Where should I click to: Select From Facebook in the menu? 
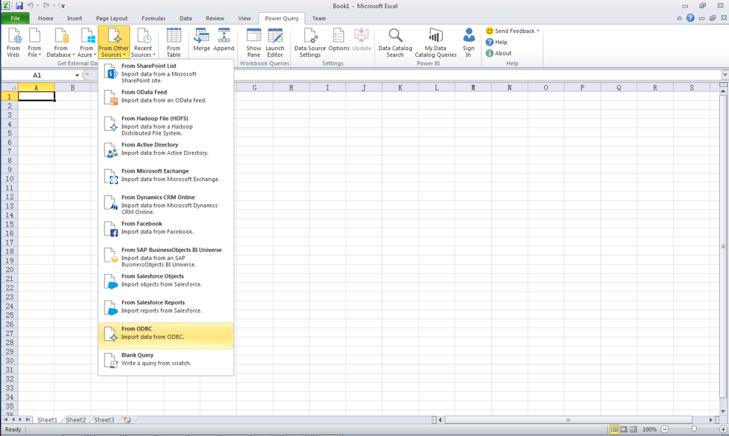click(x=166, y=228)
